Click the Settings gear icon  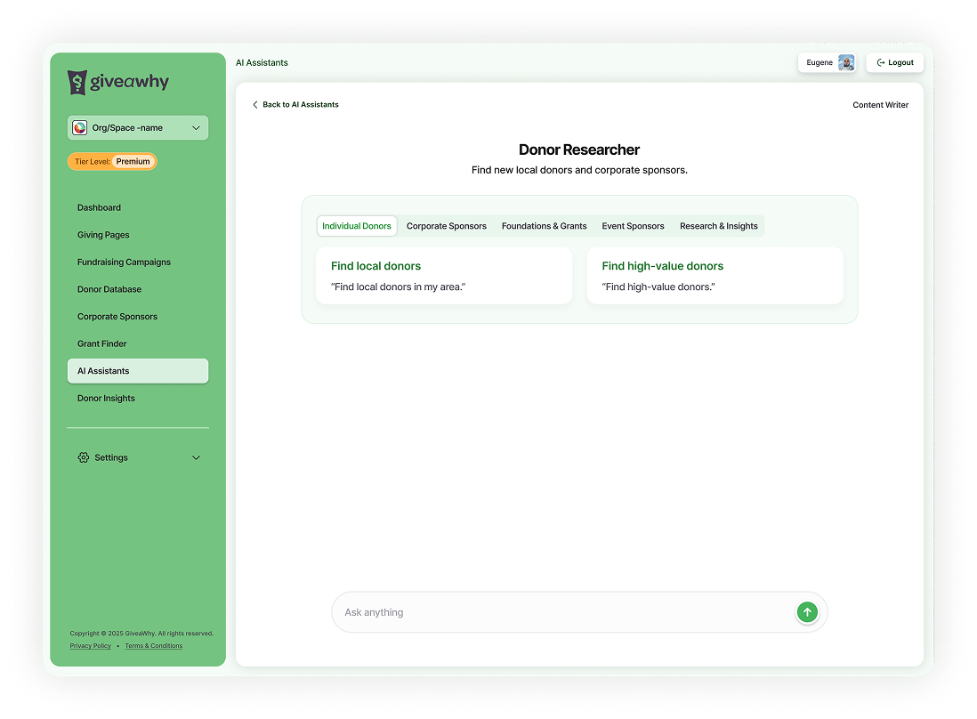click(83, 457)
